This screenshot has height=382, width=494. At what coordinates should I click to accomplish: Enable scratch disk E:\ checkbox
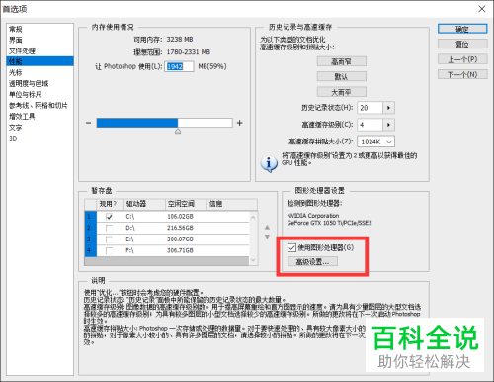point(109,239)
